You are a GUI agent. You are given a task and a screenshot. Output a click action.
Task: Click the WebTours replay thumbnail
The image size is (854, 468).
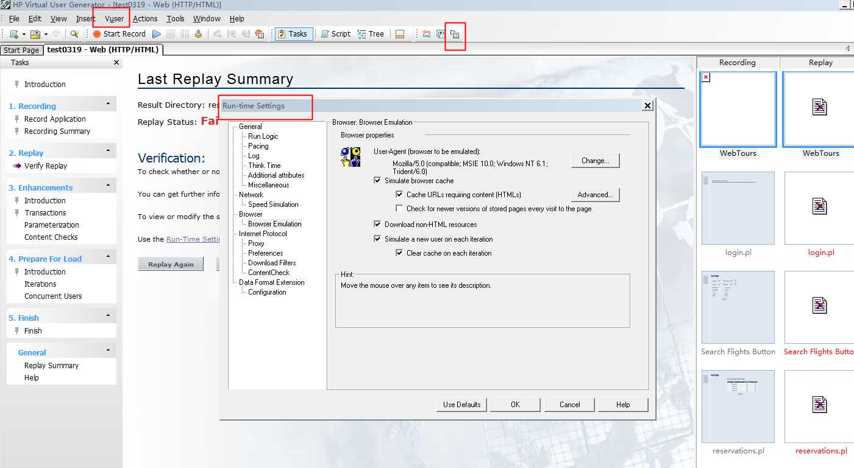point(819,110)
